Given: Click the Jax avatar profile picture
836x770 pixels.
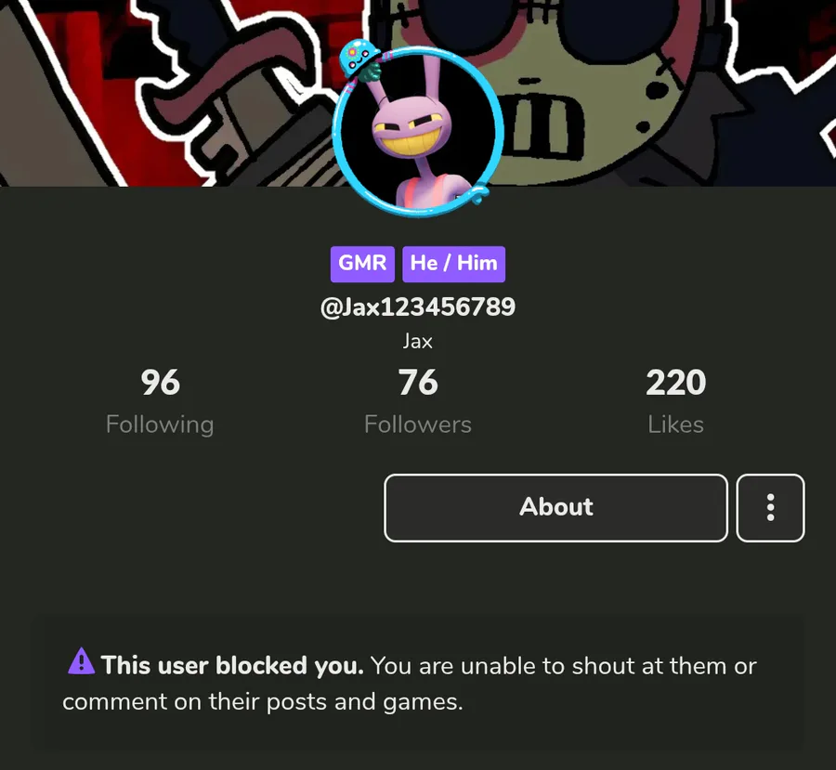Looking at the screenshot, I should (x=417, y=131).
